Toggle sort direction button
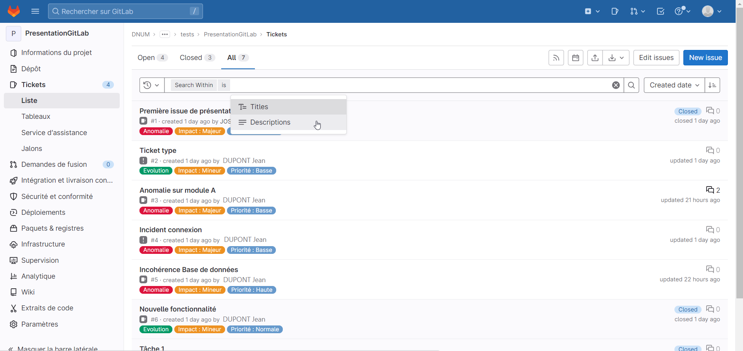The height and width of the screenshot is (351, 743). [x=712, y=85]
